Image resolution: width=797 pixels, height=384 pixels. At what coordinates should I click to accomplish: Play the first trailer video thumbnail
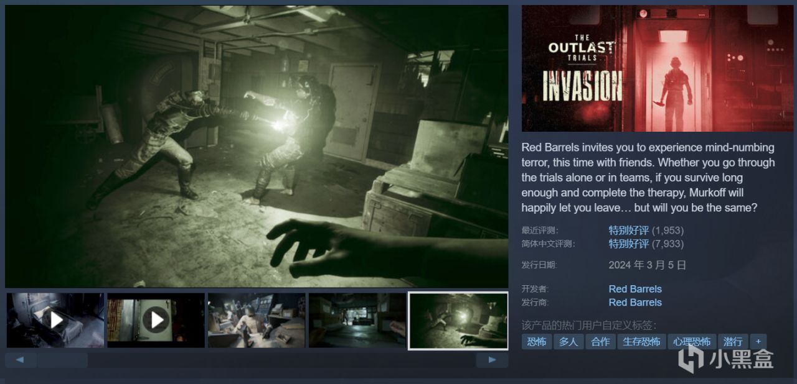[55, 320]
